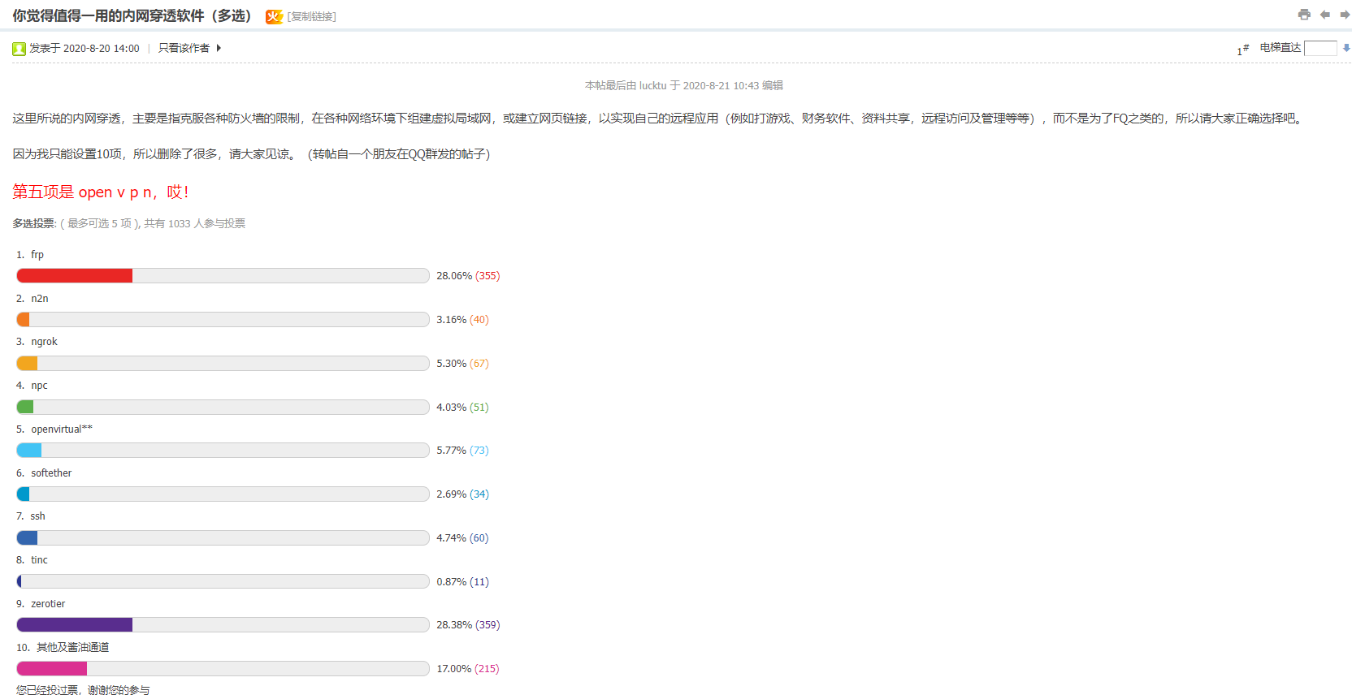This screenshot has width=1352, height=699.
Task: Click the hot thread flame icon
Action: 274,16
